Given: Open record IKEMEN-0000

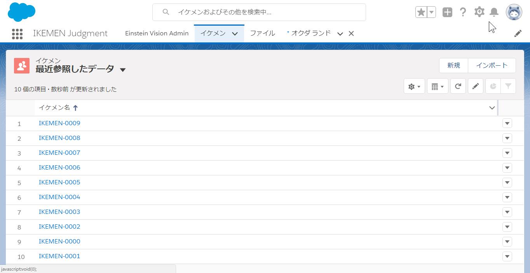Looking at the screenshot, I should click(x=59, y=241).
